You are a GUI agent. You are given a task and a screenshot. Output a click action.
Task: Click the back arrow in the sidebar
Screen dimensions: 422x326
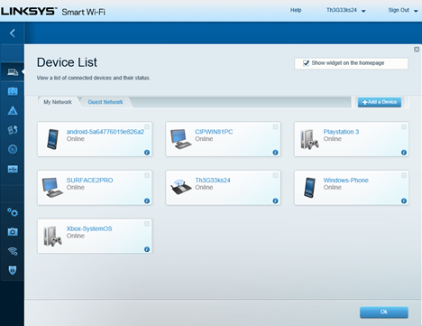point(13,33)
